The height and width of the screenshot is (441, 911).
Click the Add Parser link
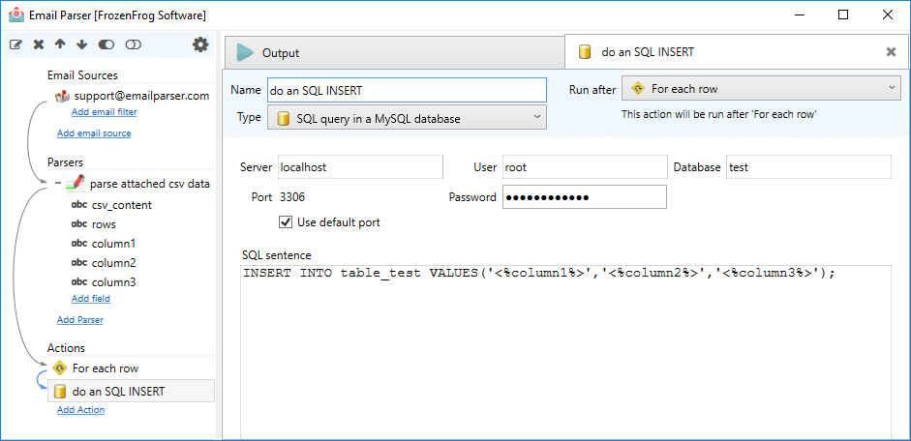(80, 320)
